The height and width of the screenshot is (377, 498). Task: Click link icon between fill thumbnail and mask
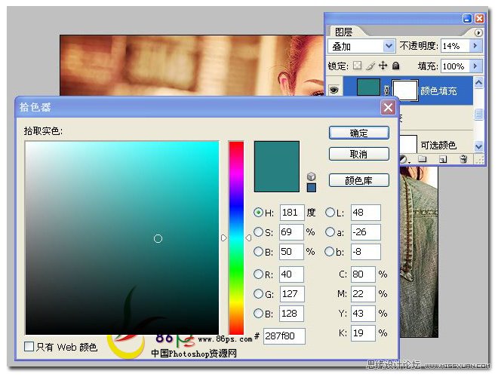pyautogui.click(x=386, y=90)
